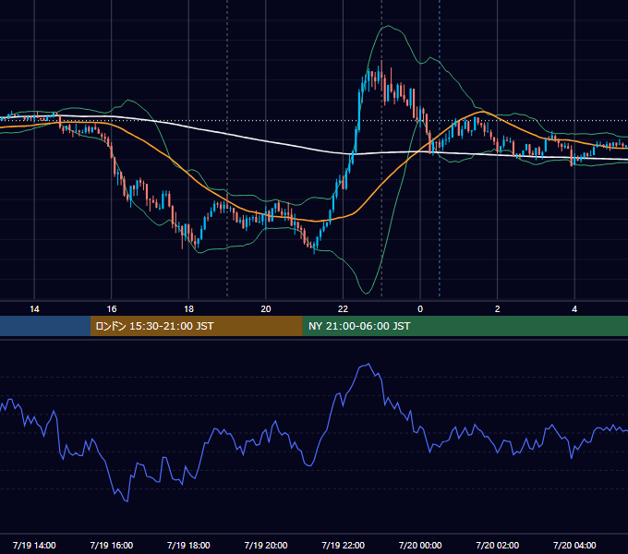The image size is (628, 554).
Task: Click the hour label 22 on price chart axis
Action: [344, 309]
